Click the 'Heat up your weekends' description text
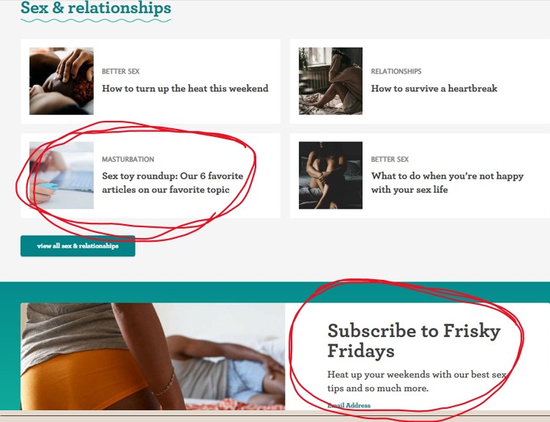 [x=417, y=381]
